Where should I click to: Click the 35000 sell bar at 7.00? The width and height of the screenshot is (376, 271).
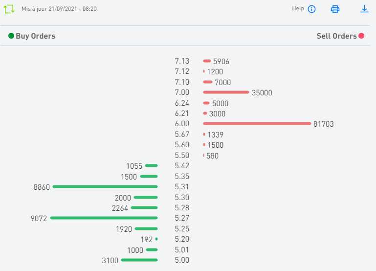226,92
